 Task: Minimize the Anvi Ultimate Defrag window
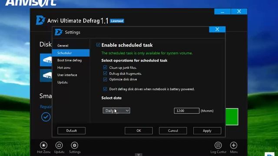pyautogui.click(x=222, y=12)
